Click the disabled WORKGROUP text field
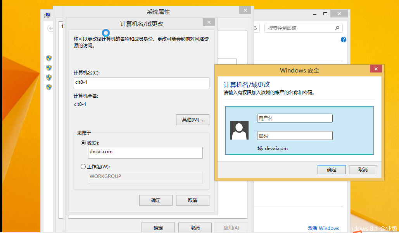This screenshot has height=233, width=399. (145, 177)
